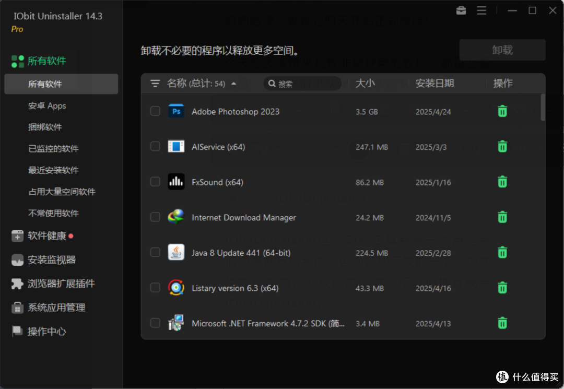The width and height of the screenshot is (564, 389).
Task: Select 不常使用软件 in sidebar
Action: pyautogui.click(x=53, y=214)
